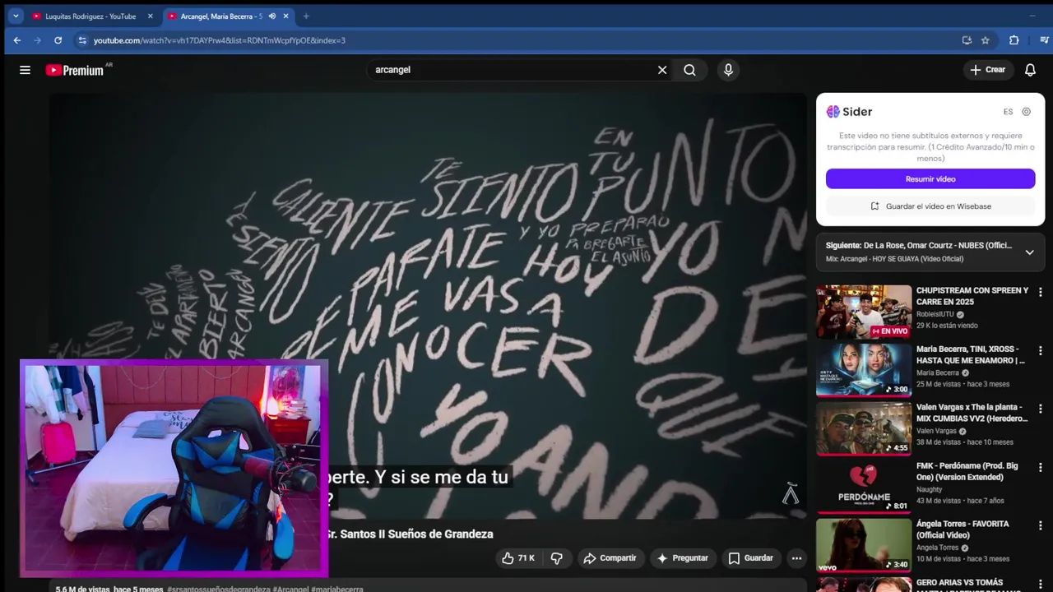Mute the Arcangel tab via speaker icon
The width and height of the screenshot is (1053, 592).
pyautogui.click(x=272, y=16)
